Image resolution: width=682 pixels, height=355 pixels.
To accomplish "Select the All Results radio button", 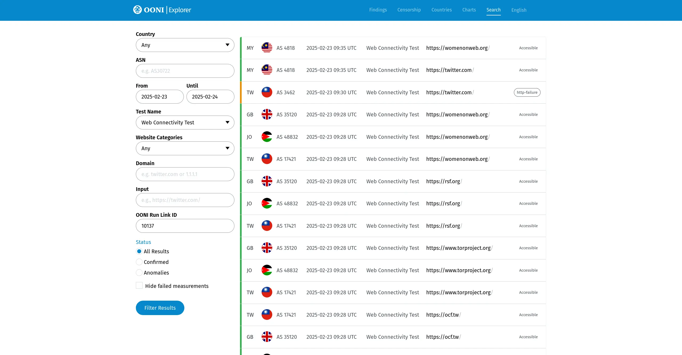I will click(139, 251).
